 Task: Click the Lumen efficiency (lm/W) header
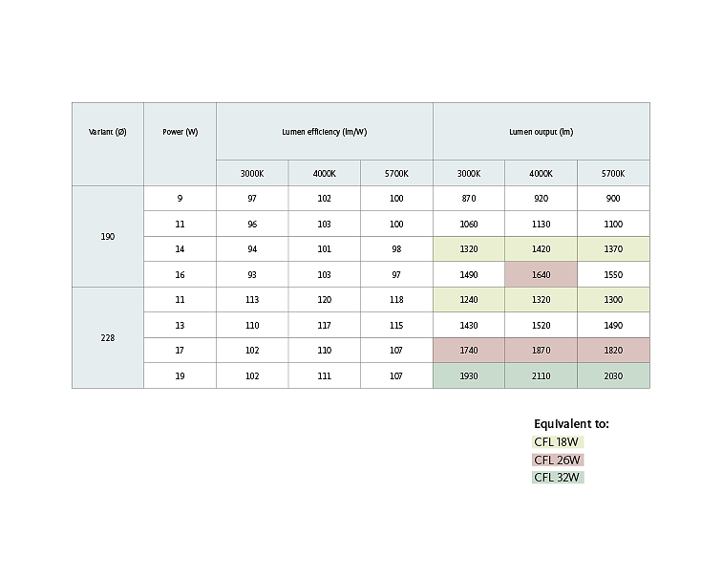point(325,132)
